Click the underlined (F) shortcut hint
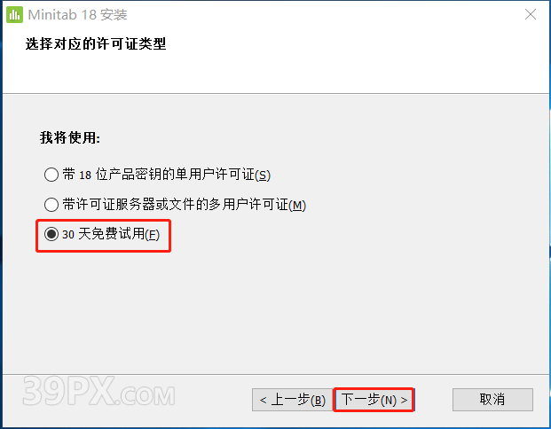 click(152, 235)
